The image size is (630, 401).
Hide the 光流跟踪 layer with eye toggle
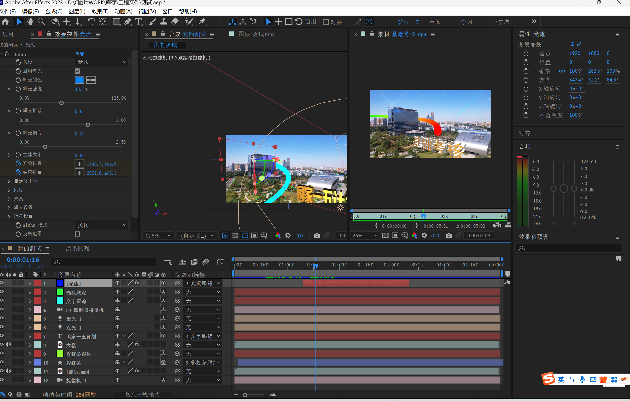point(2,292)
